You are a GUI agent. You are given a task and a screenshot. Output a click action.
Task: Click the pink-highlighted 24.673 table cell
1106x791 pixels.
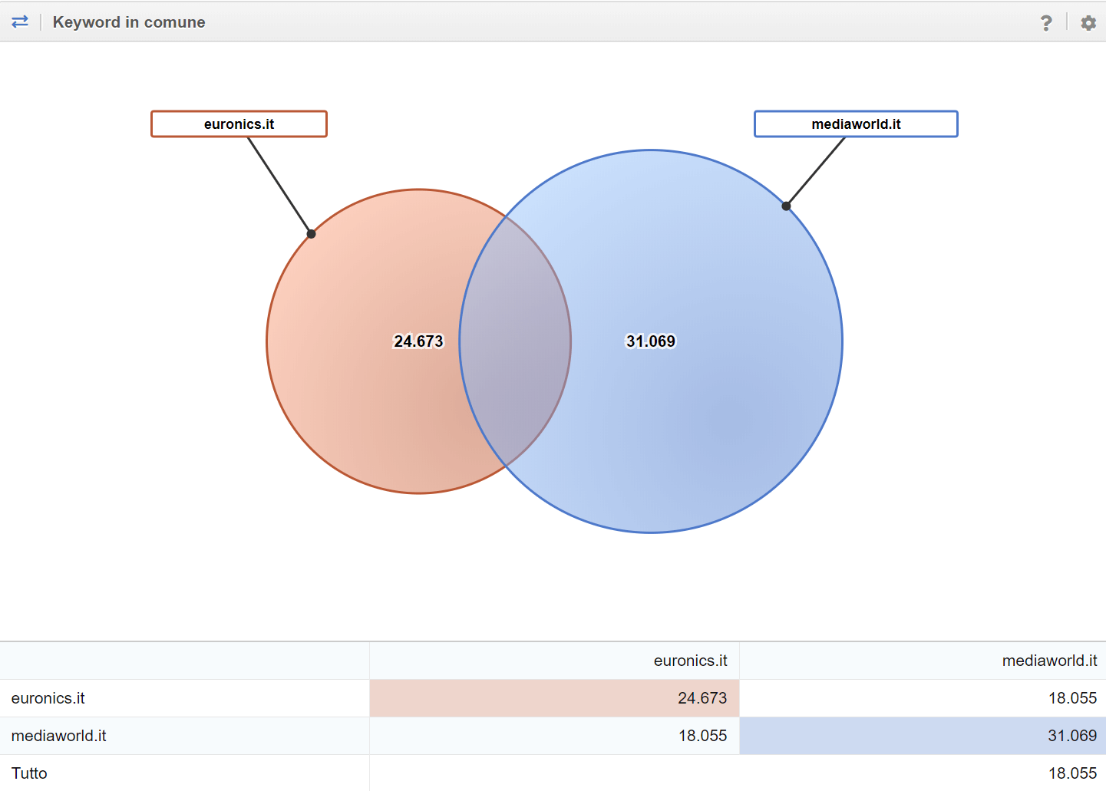pos(702,698)
